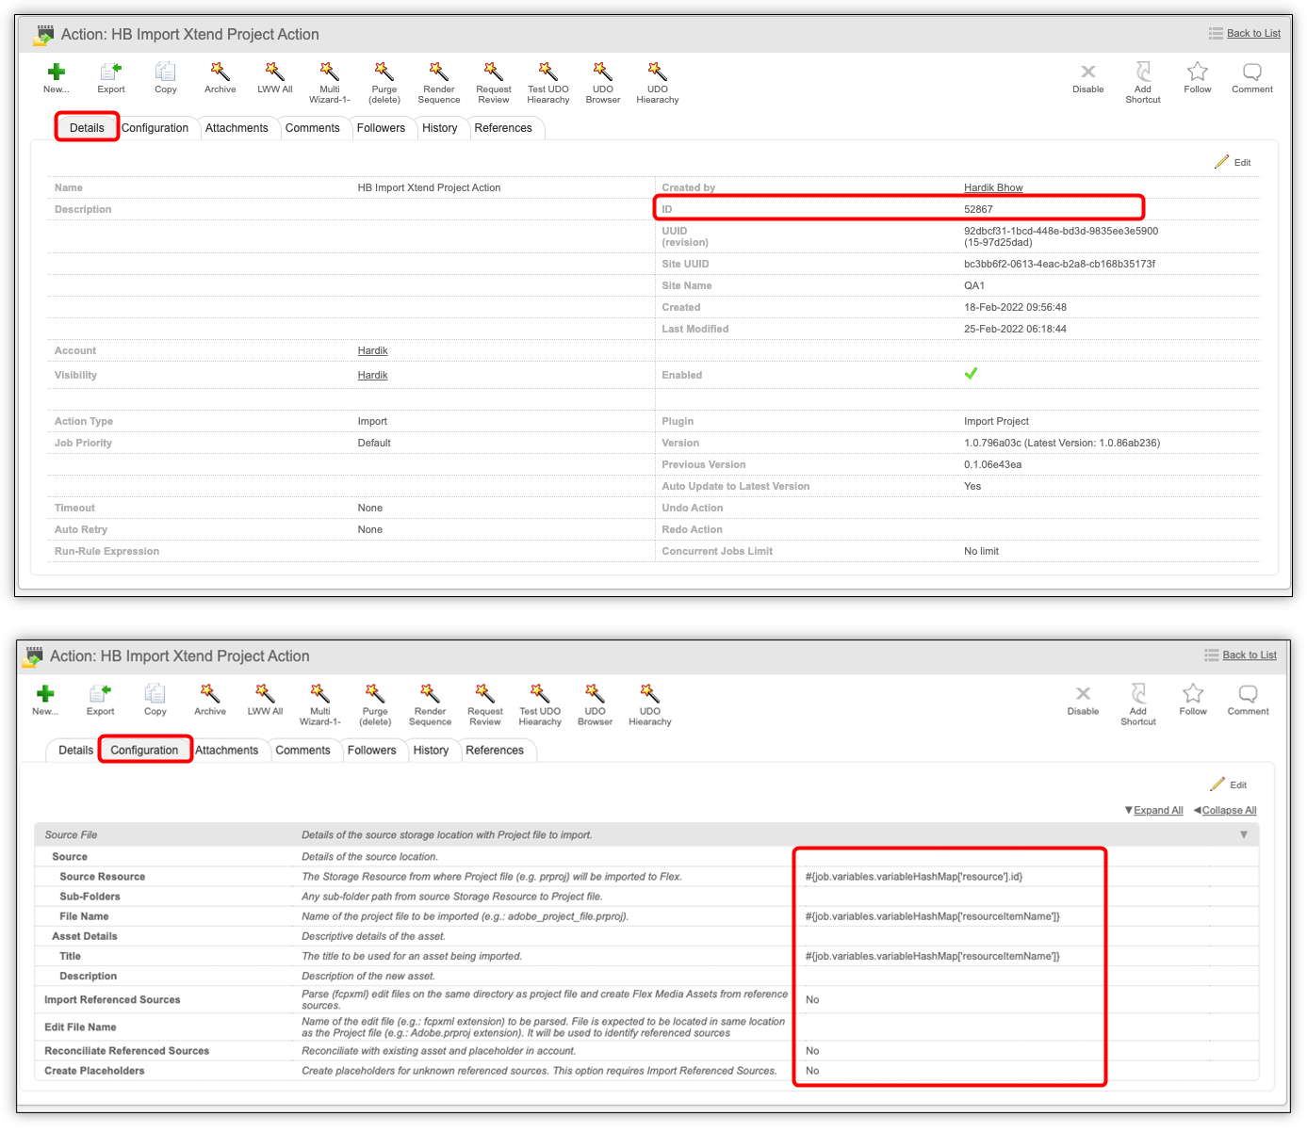
Task: Click Disable X button in the Configuration view
Action: tap(1083, 695)
